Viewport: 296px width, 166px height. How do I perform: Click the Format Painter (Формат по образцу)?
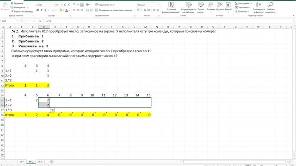point(22,12)
